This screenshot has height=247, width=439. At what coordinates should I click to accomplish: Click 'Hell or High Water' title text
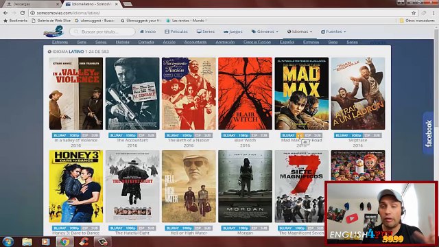189,233
